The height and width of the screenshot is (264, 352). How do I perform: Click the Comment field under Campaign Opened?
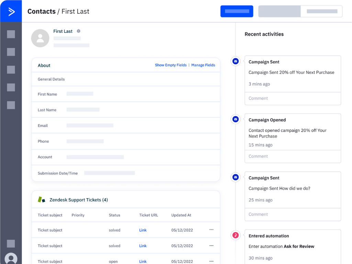pos(293,156)
